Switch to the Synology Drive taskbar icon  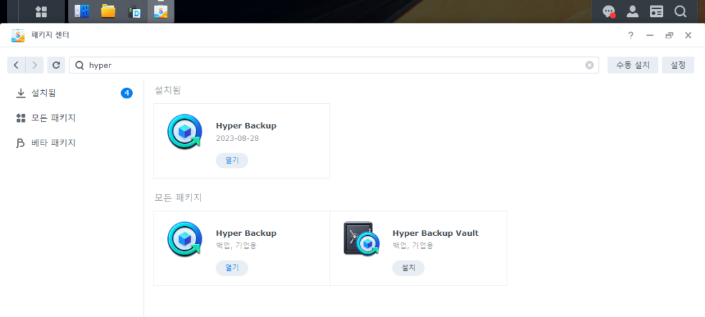pyautogui.click(x=134, y=12)
